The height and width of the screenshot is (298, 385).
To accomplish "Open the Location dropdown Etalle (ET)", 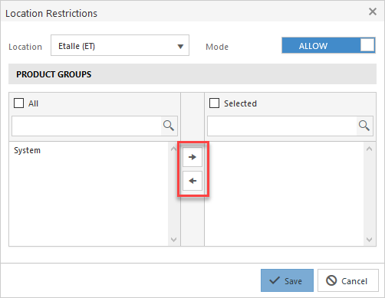I will (120, 45).
